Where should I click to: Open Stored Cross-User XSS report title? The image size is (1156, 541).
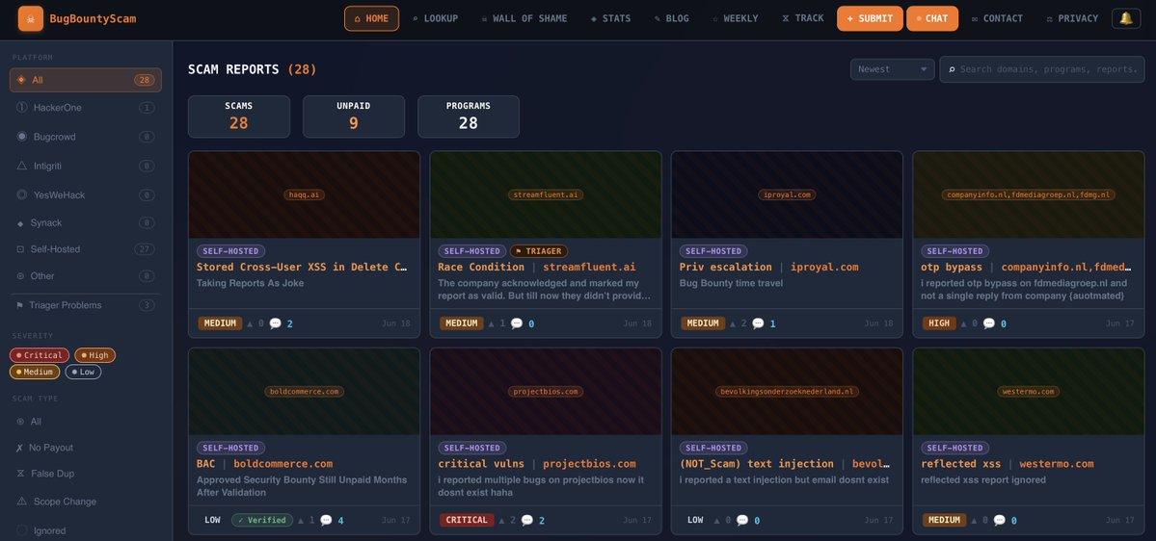tap(303, 268)
